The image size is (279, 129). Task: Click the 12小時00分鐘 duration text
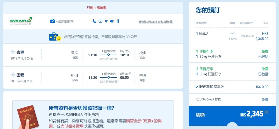coord(109,59)
